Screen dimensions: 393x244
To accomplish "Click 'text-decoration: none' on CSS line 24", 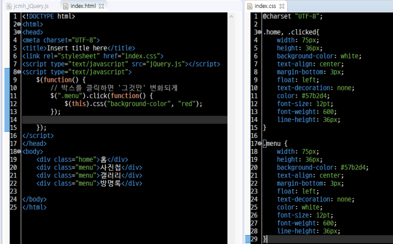I will 316,200.
